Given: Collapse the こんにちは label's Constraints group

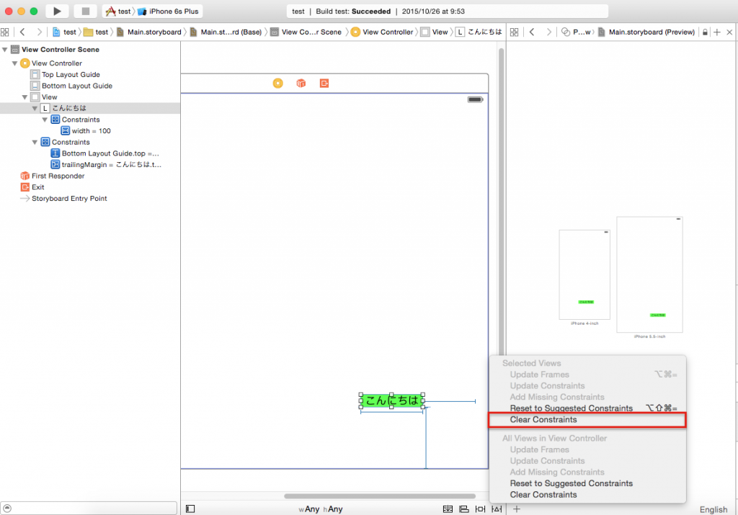Looking at the screenshot, I should [x=45, y=120].
